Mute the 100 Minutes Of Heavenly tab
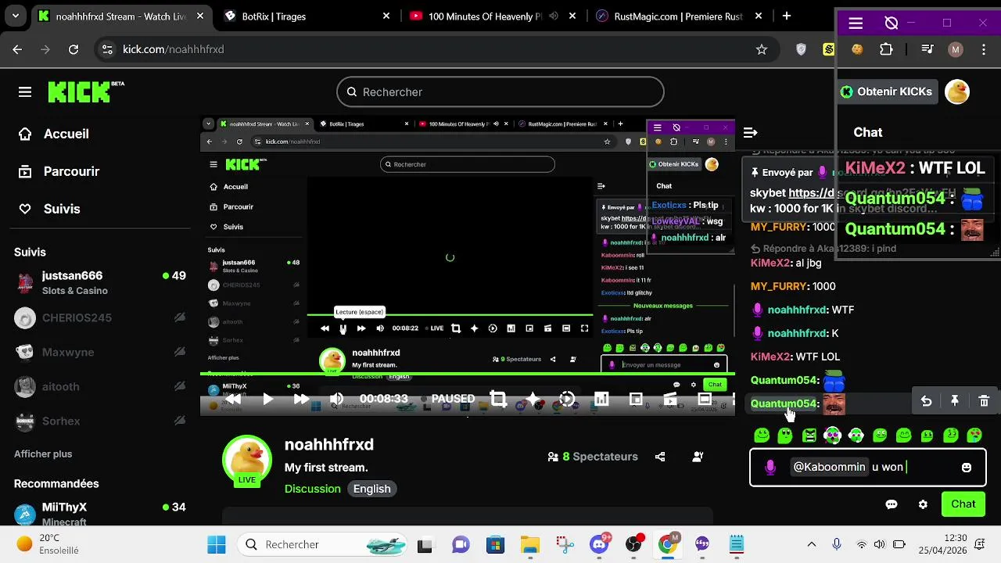 click(554, 16)
